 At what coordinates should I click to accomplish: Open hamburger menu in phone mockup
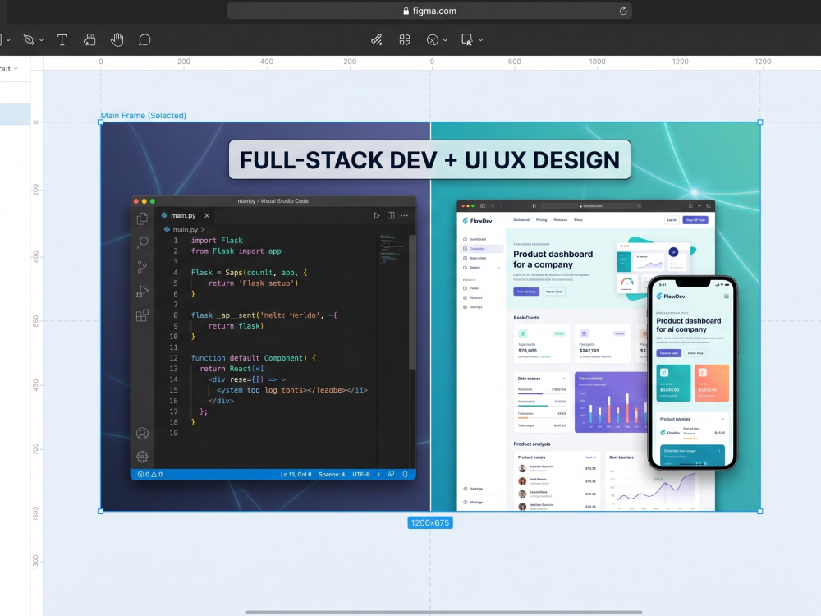click(x=727, y=296)
